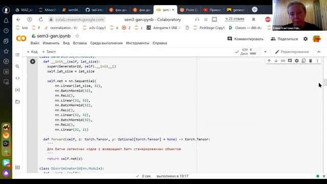The width and height of the screenshot is (327, 184).
Task: Click the address bar URL field
Action: tap(80, 19)
